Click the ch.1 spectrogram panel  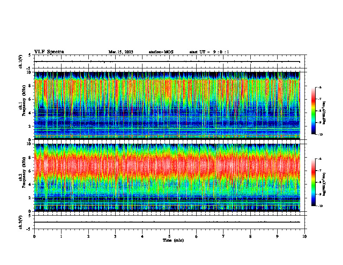pos(167,106)
